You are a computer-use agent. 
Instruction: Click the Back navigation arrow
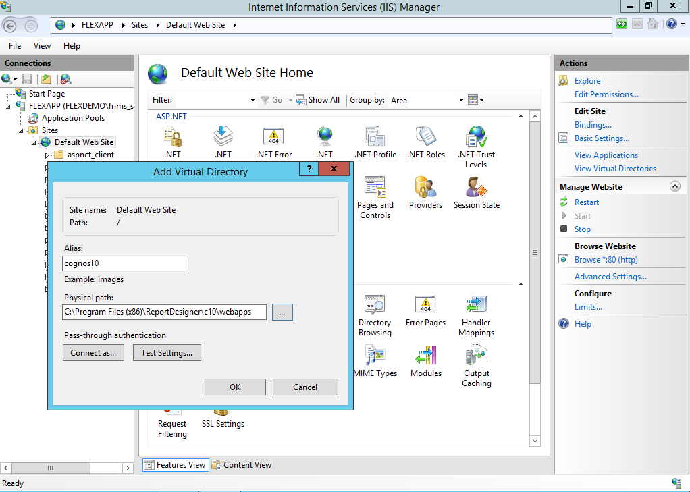point(9,26)
